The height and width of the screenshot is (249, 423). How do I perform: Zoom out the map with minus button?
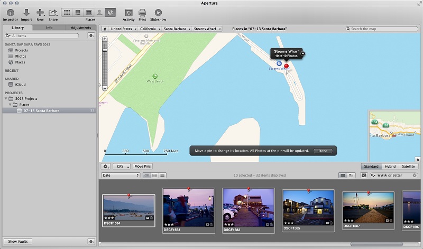click(x=105, y=88)
